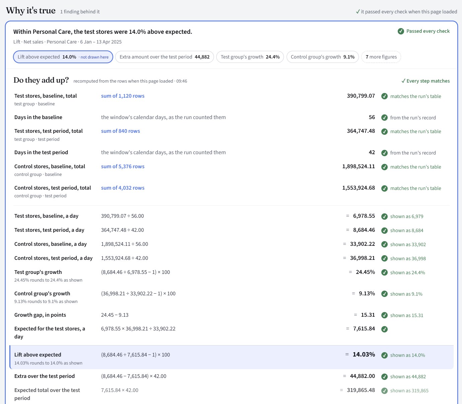Click the check icon next to 364,747.48
Screen dimensions: 462x404
(x=385, y=131)
